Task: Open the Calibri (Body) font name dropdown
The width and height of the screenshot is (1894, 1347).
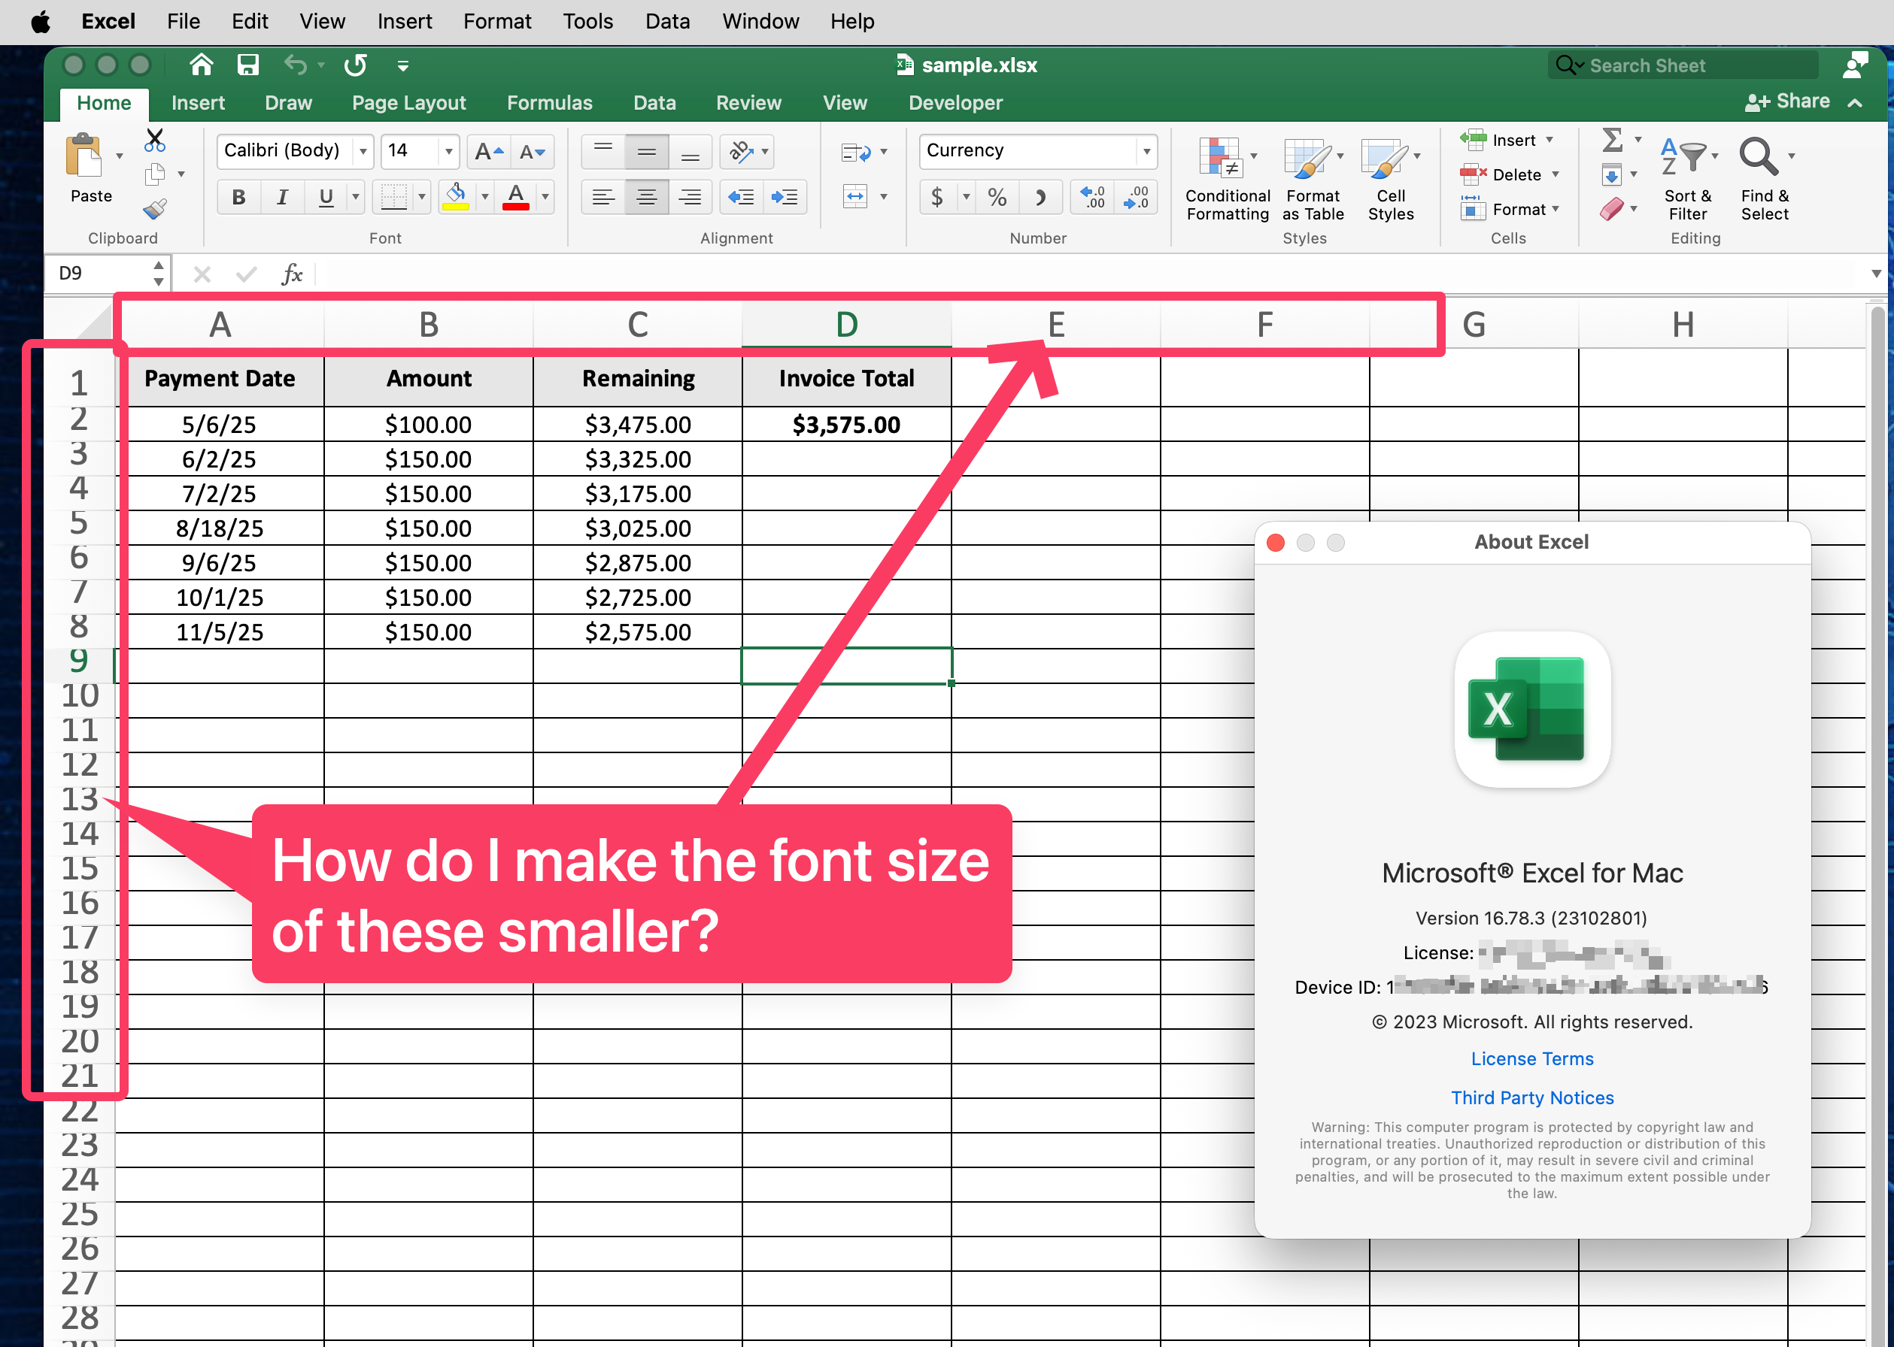Action: (x=363, y=152)
